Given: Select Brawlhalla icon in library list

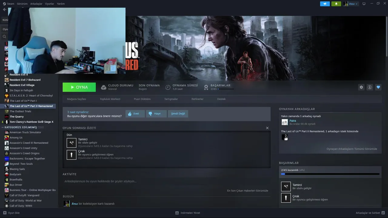Looking at the screenshot, I should 7,180.
